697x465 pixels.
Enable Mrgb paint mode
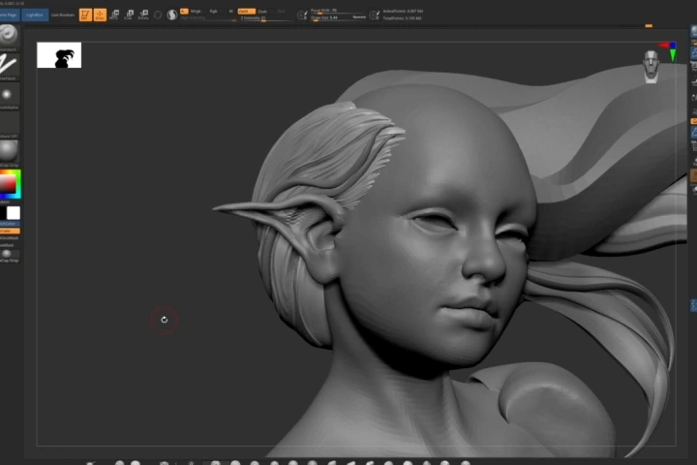click(196, 11)
